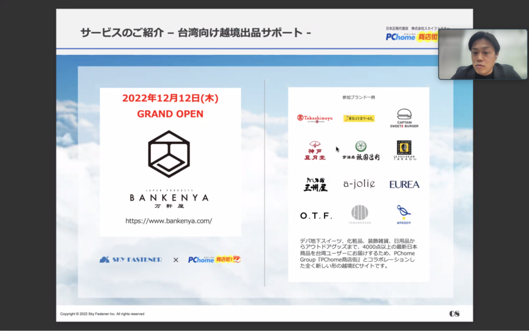Click the 2022年12月12日(木) date text

pyautogui.click(x=170, y=98)
